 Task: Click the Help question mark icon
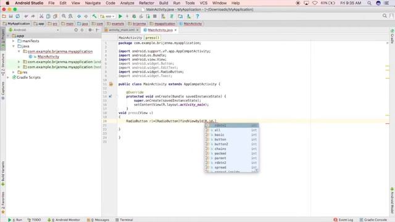click(x=197, y=17)
